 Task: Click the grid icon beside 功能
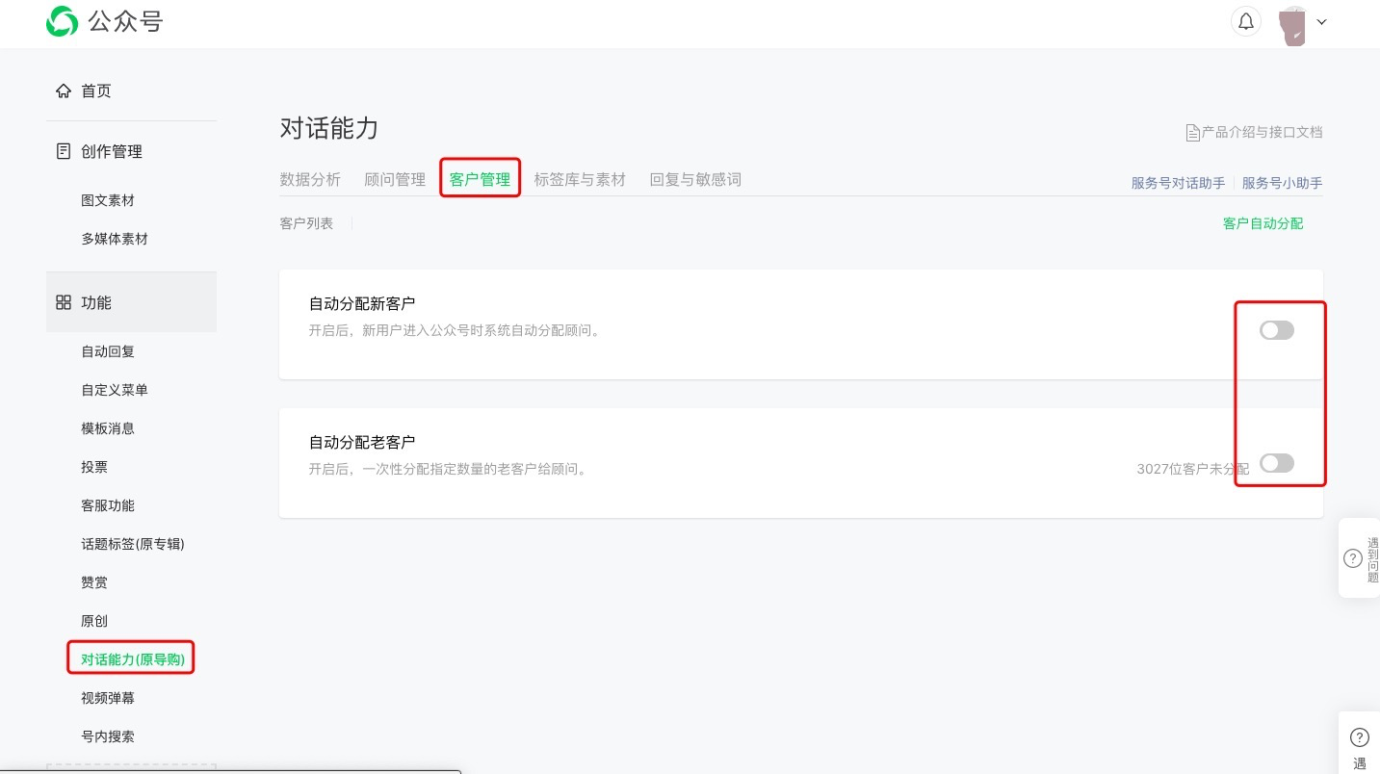(x=62, y=301)
